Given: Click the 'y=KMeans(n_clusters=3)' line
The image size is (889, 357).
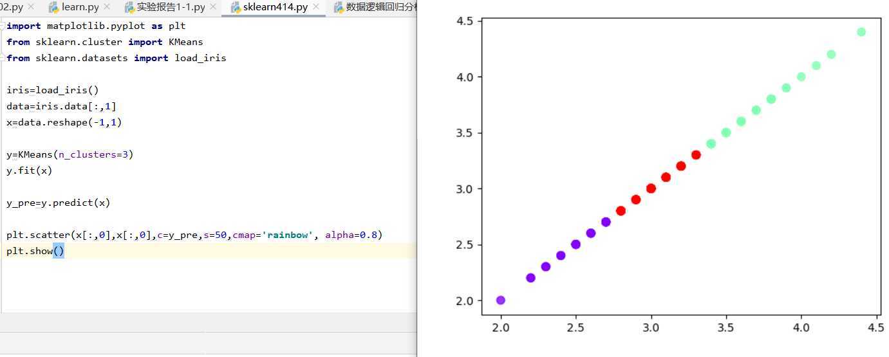Looking at the screenshot, I should pos(70,154).
